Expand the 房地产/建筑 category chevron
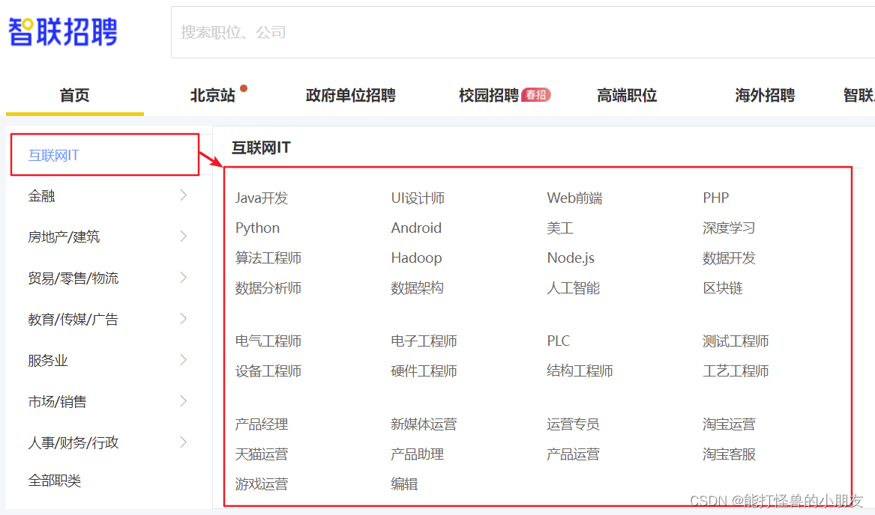The image size is (875, 515). 183,237
